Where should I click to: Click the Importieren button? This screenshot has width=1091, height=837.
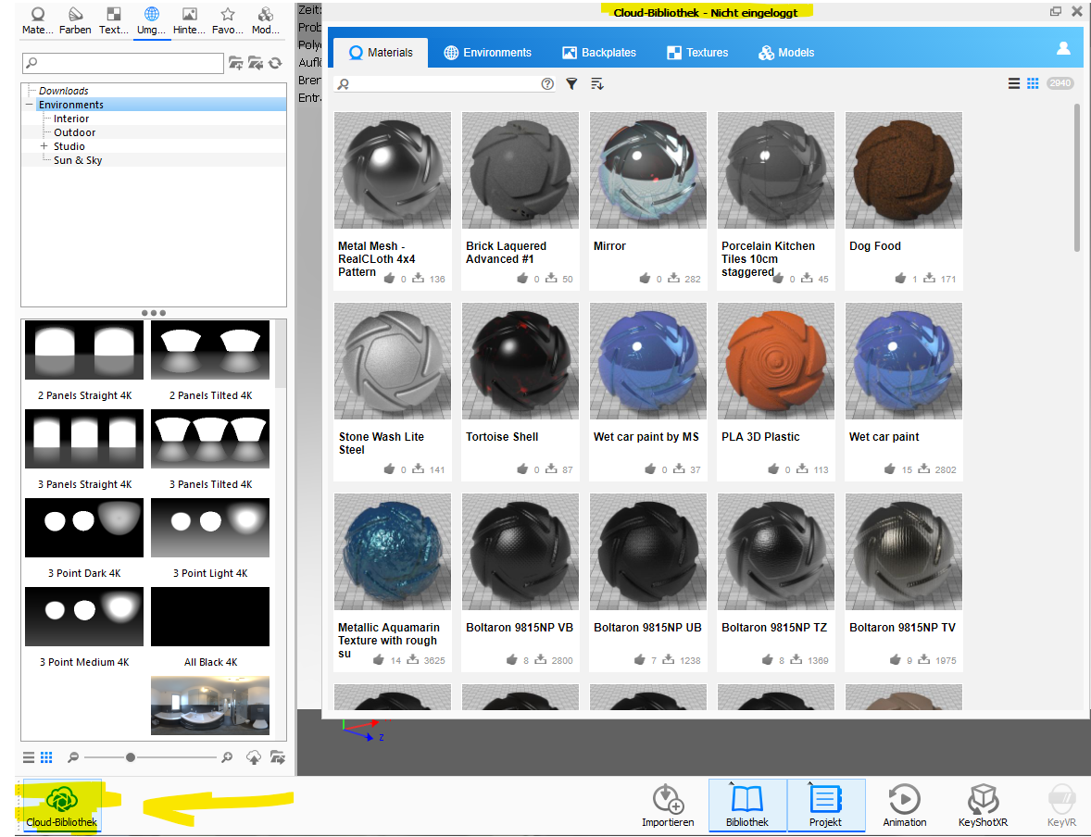[x=668, y=806]
